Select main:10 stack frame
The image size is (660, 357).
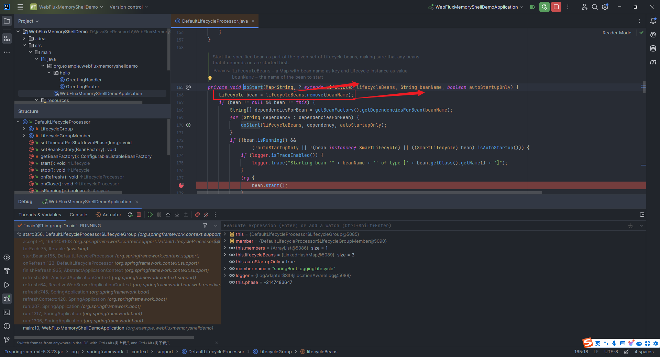pos(118,328)
